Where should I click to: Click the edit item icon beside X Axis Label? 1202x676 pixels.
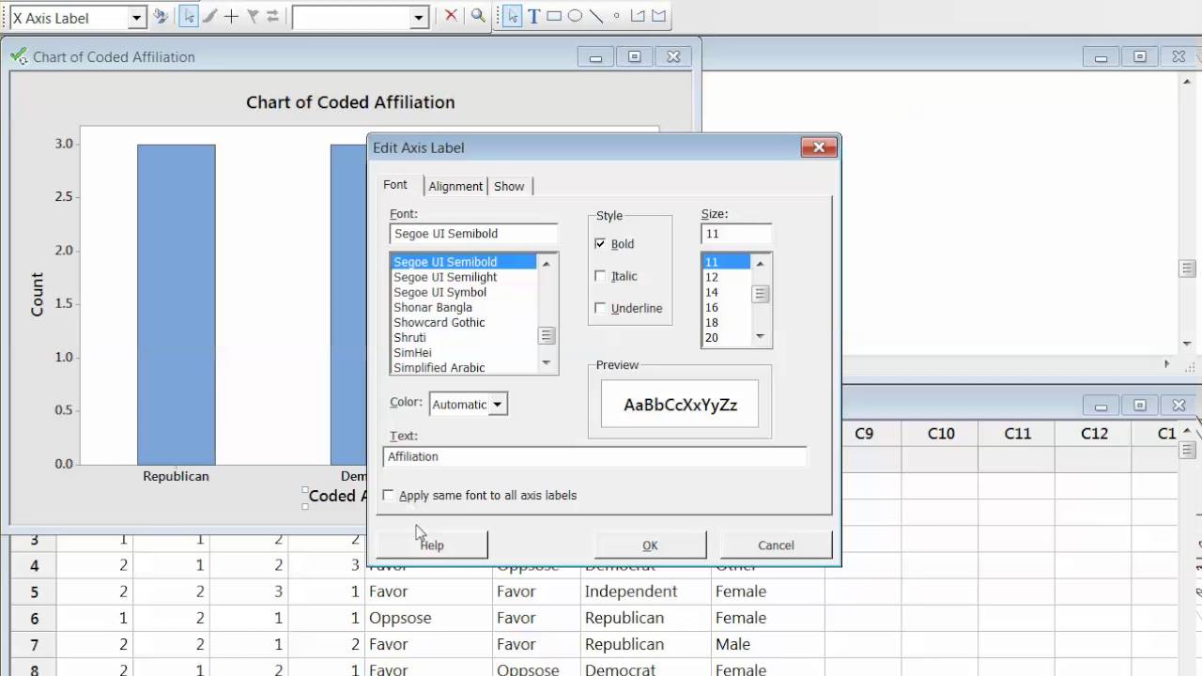pos(161,16)
